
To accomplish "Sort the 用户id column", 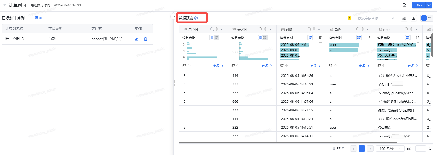I will pyautogui.click(x=217, y=29).
